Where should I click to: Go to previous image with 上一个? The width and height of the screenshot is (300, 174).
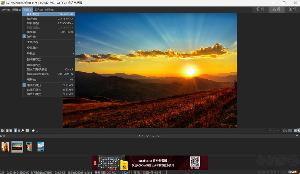144,136
